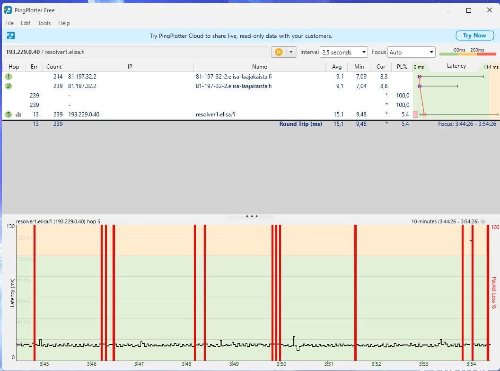Select the hop 5 green circle icon
The width and height of the screenshot is (500, 371).
[9, 115]
